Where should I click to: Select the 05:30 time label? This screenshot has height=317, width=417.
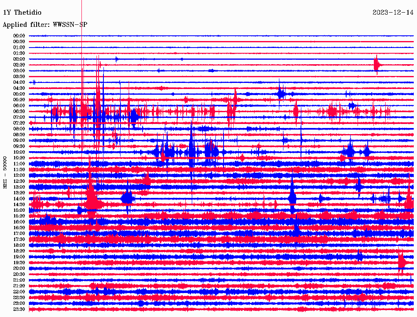click(19, 100)
